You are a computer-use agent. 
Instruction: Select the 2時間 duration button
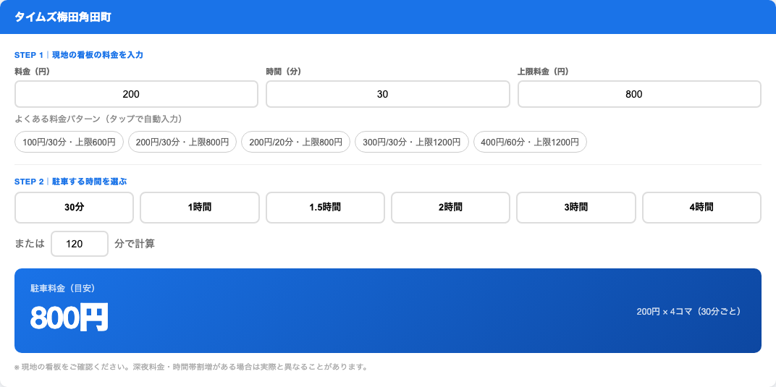pyautogui.click(x=450, y=208)
